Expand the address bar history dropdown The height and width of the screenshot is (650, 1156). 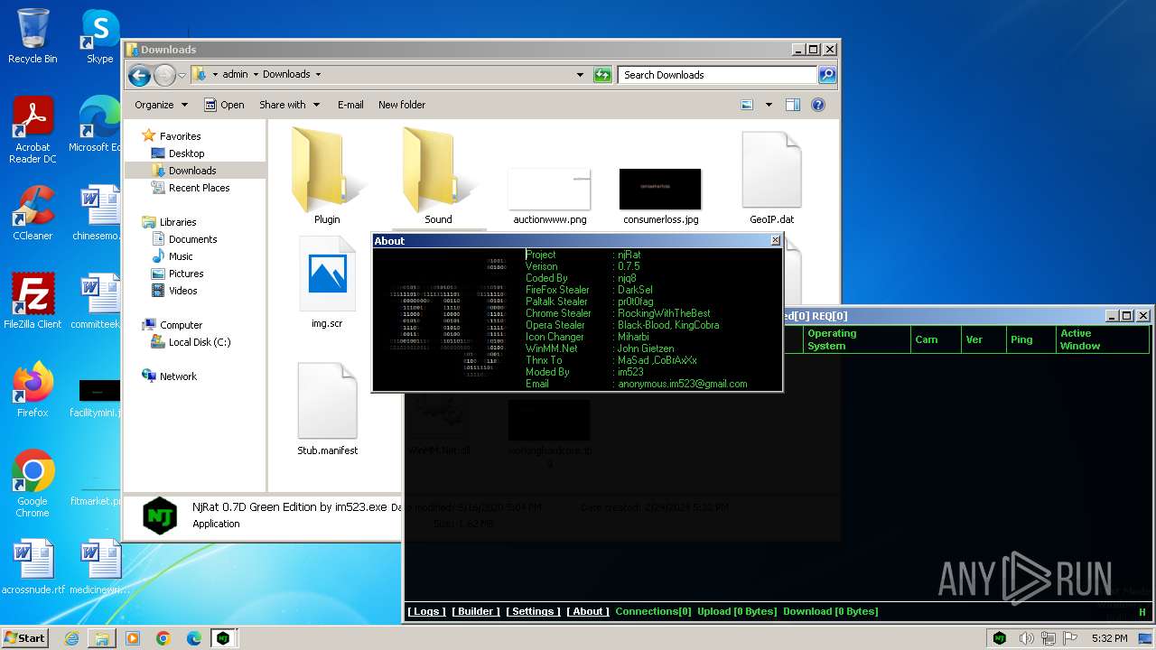[x=580, y=75]
